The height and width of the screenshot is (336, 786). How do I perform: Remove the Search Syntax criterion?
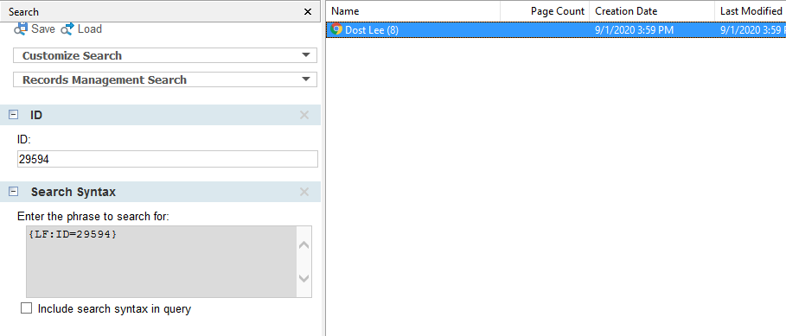coord(304,192)
